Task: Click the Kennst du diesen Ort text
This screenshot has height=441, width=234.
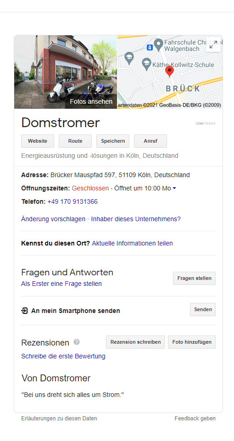Action: click(56, 243)
